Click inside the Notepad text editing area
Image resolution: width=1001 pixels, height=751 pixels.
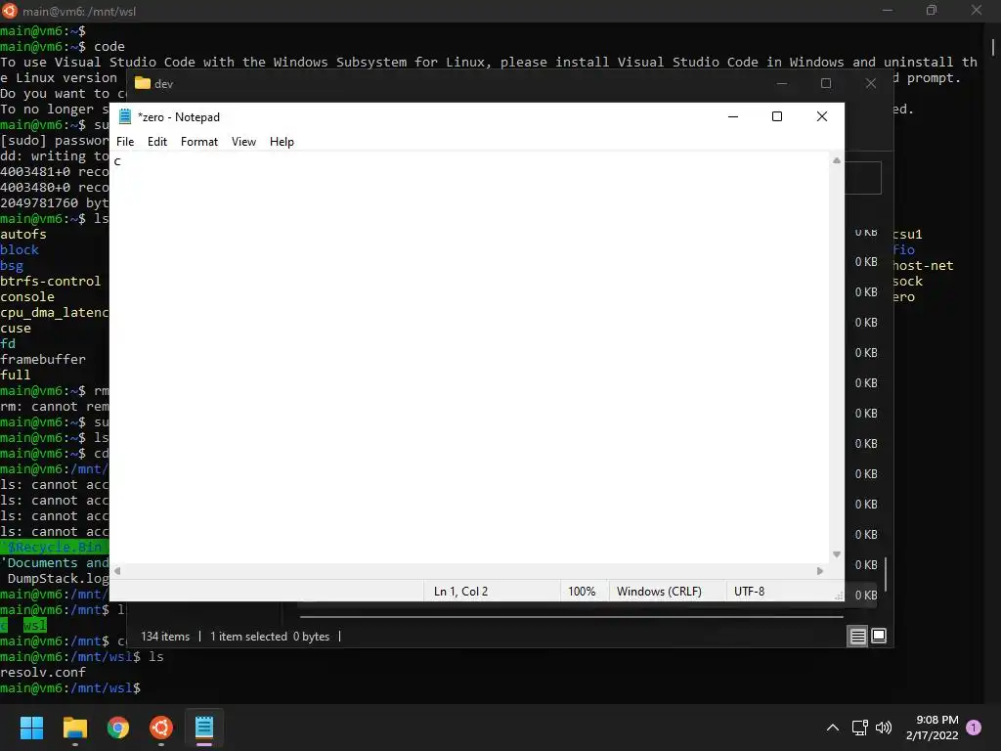tap(471, 358)
